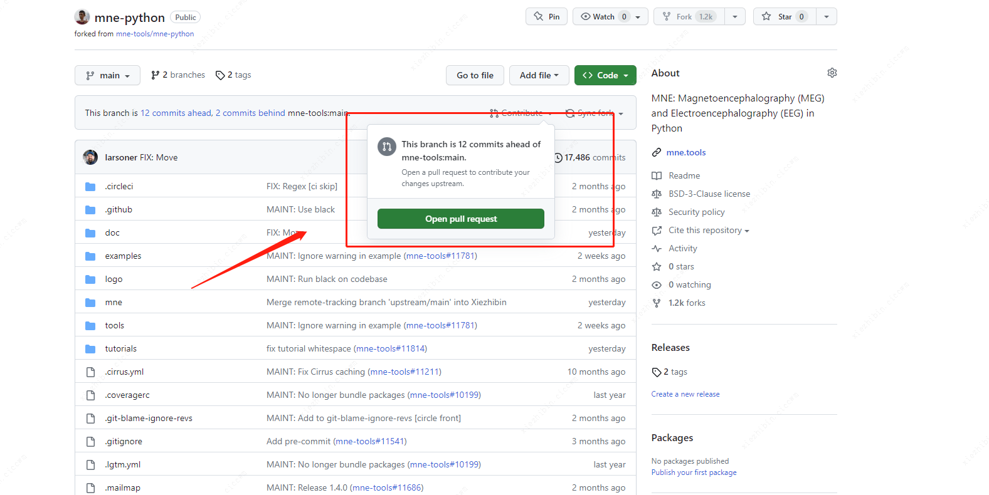Click the Readme book icon
The image size is (989, 495).
657,175
